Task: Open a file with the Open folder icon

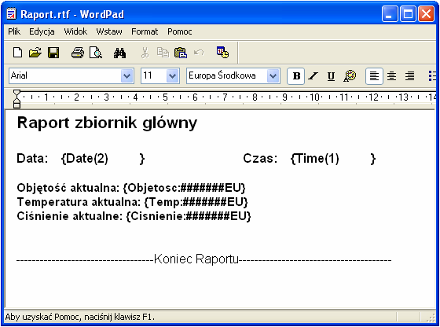Action: point(35,53)
